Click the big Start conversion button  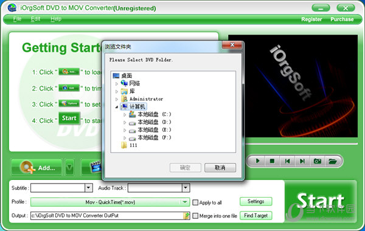(321, 201)
